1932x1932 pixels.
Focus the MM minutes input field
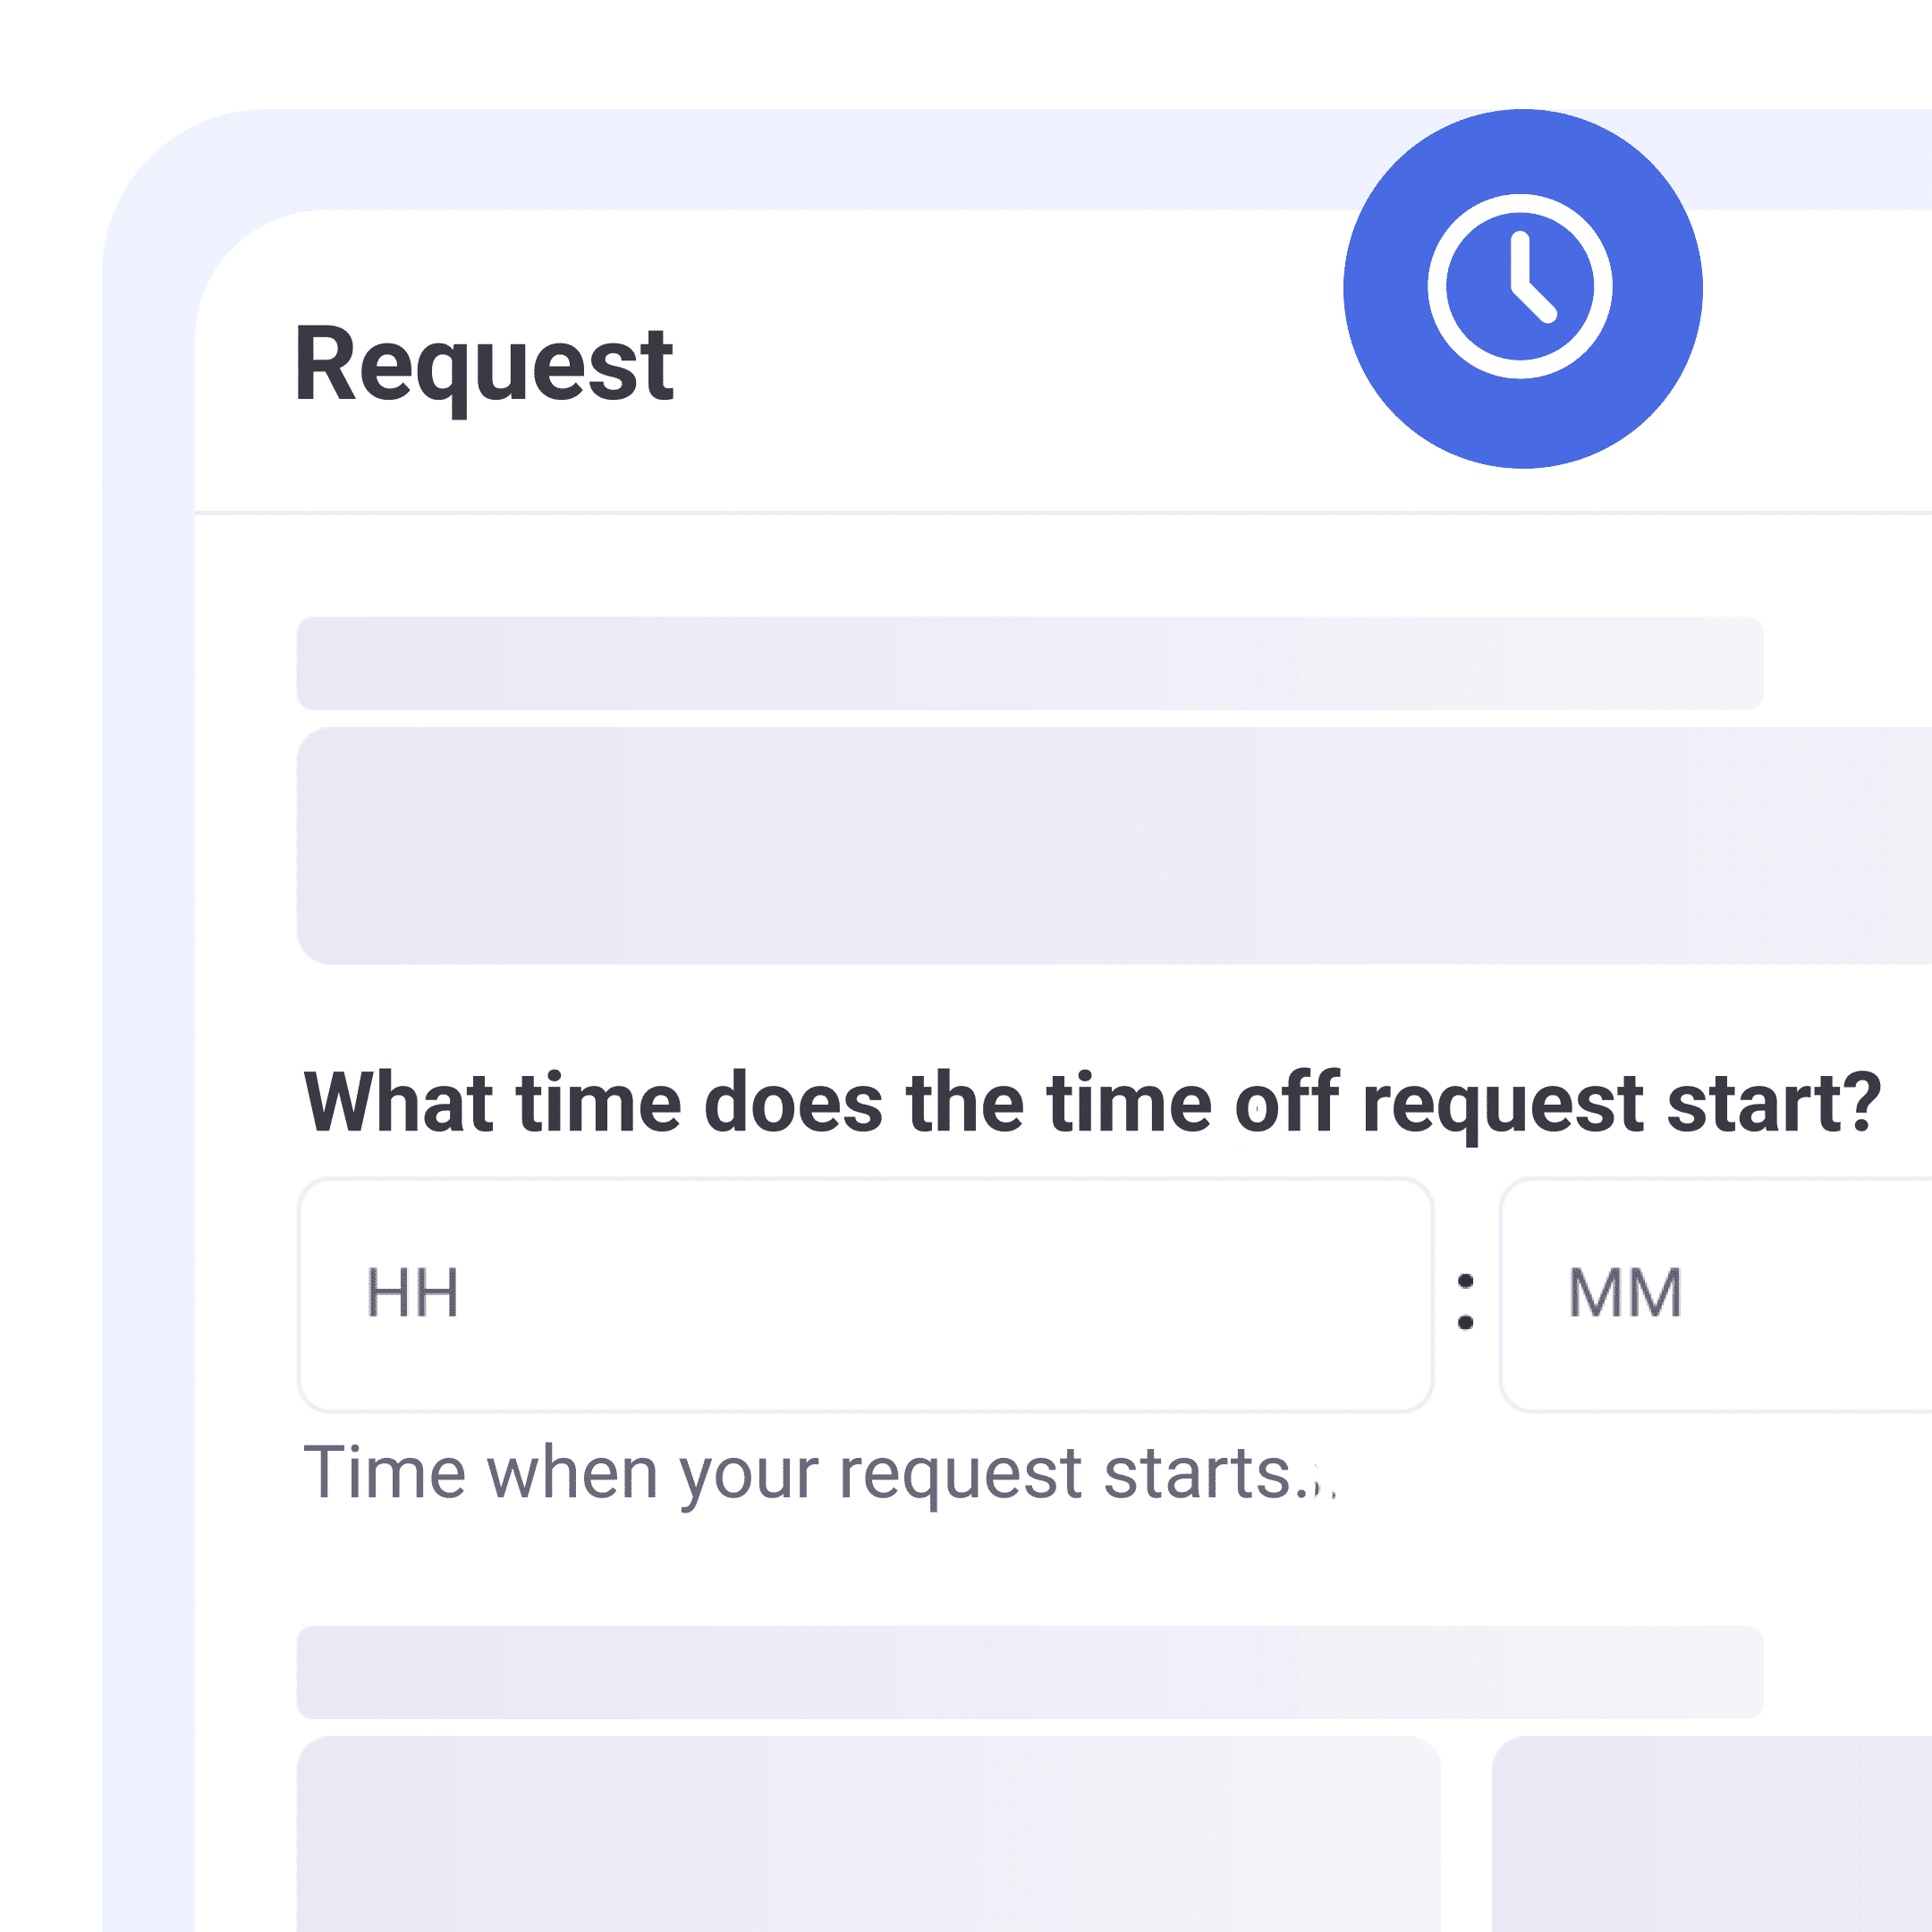click(x=1715, y=1295)
